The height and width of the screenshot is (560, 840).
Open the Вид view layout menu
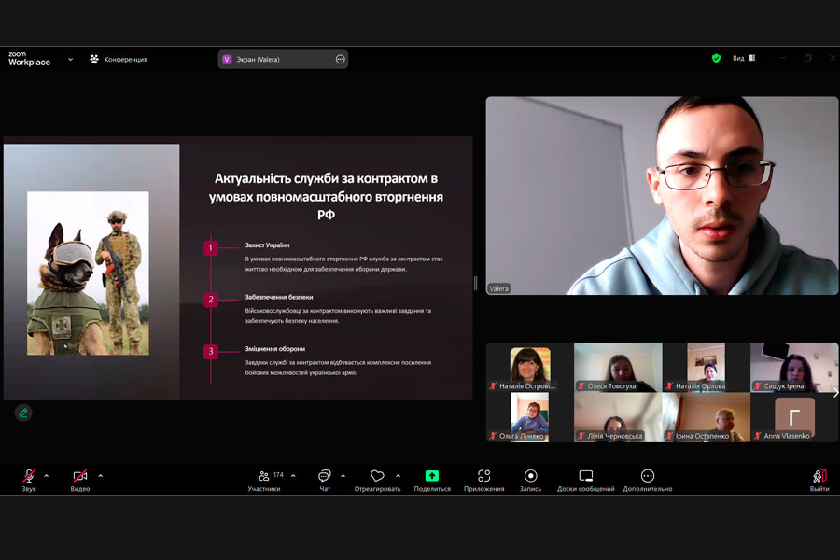click(x=744, y=58)
